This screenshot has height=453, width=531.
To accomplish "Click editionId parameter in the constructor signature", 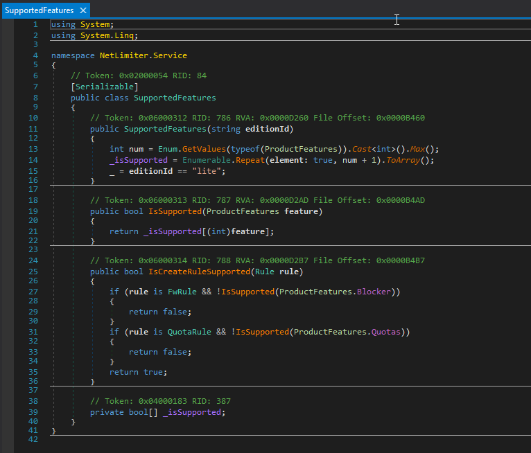I will (267, 129).
